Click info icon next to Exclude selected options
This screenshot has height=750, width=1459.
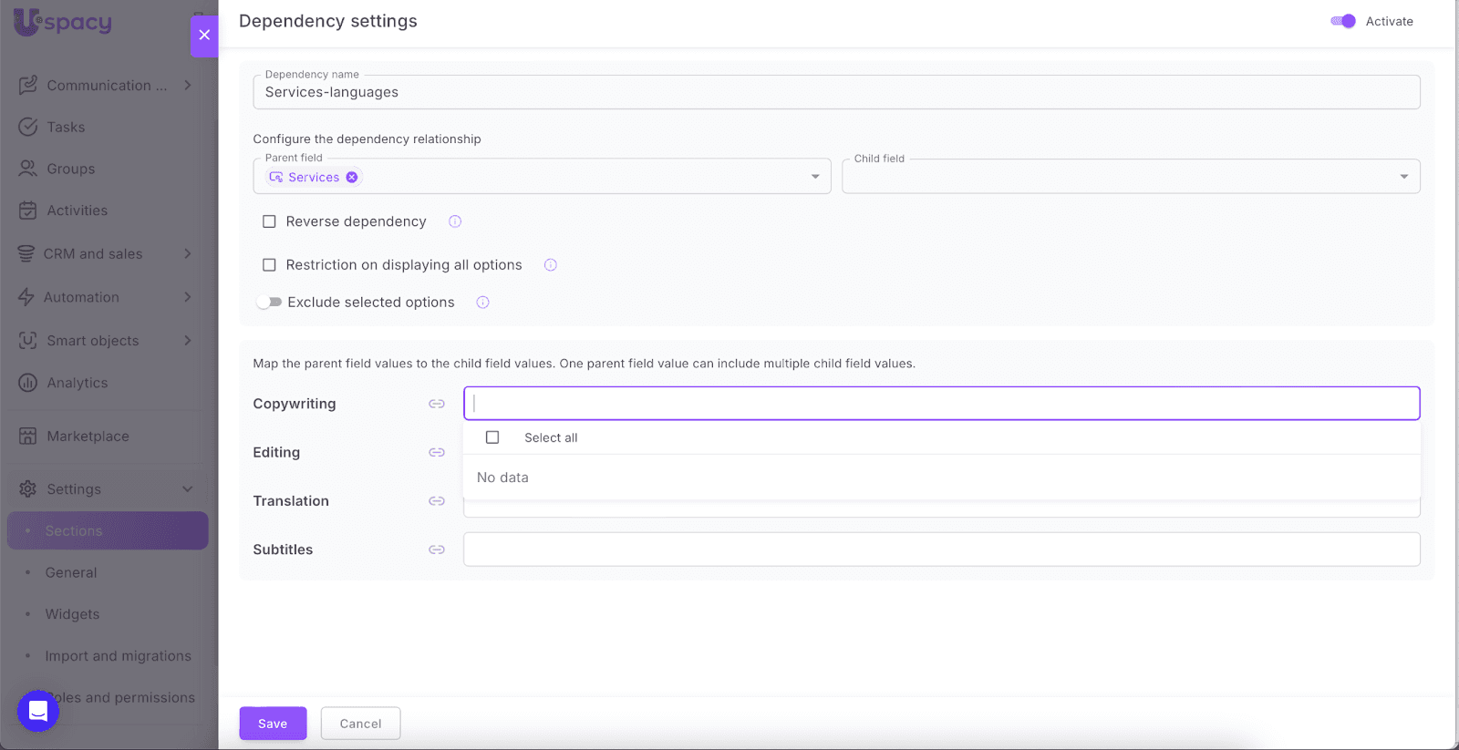(483, 303)
